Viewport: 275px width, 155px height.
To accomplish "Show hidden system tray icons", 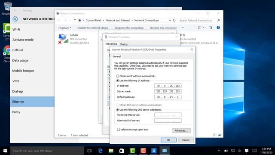I will point(219,151).
